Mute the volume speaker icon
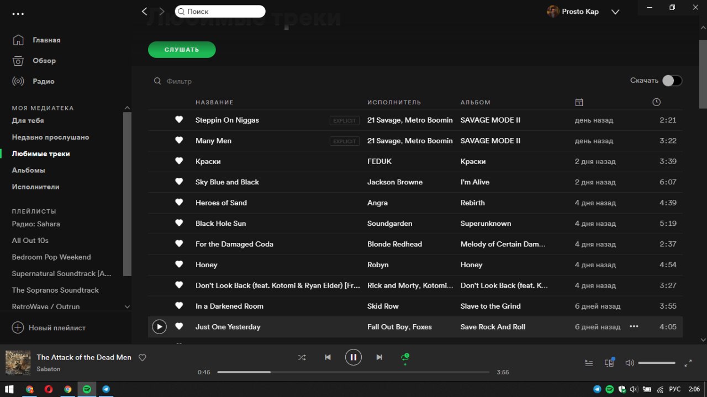Image resolution: width=707 pixels, height=397 pixels. point(630,363)
